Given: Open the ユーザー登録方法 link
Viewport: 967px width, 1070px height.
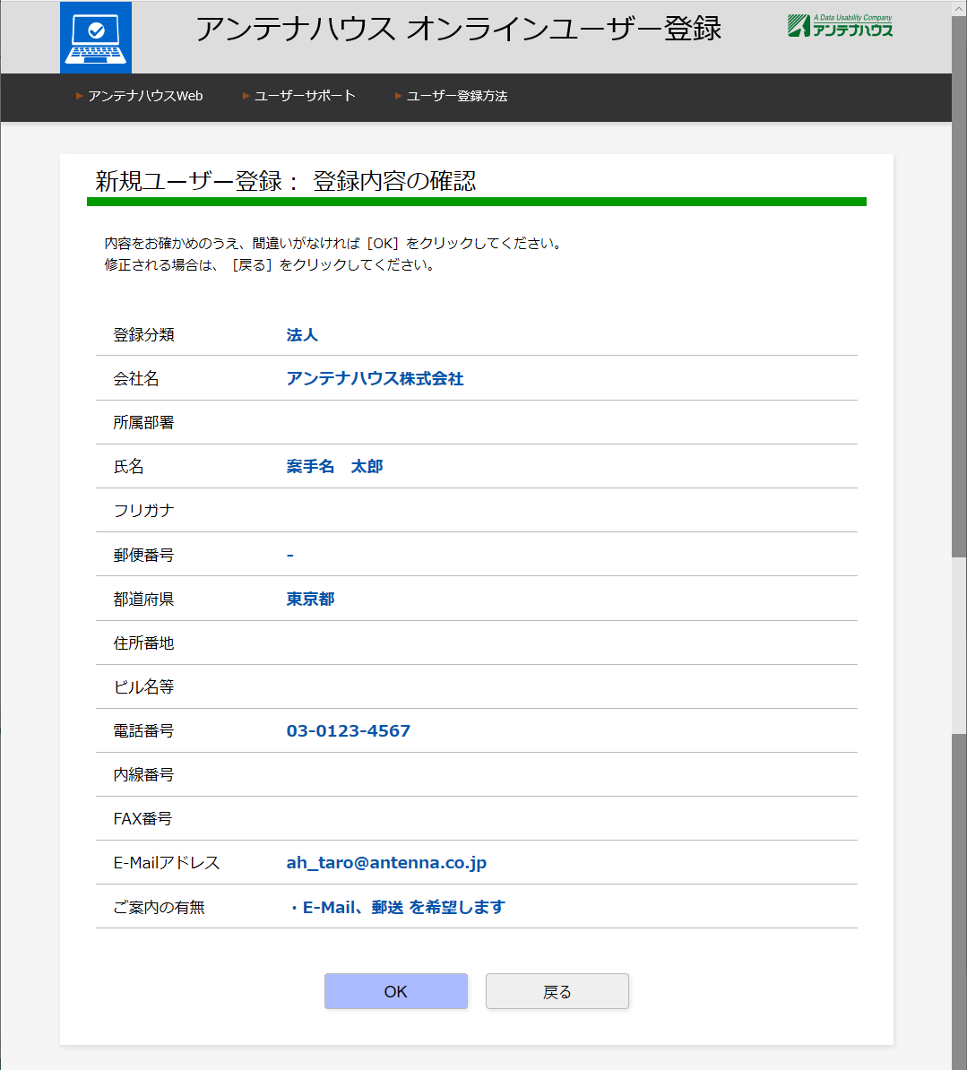Looking at the screenshot, I should (x=457, y=95).
